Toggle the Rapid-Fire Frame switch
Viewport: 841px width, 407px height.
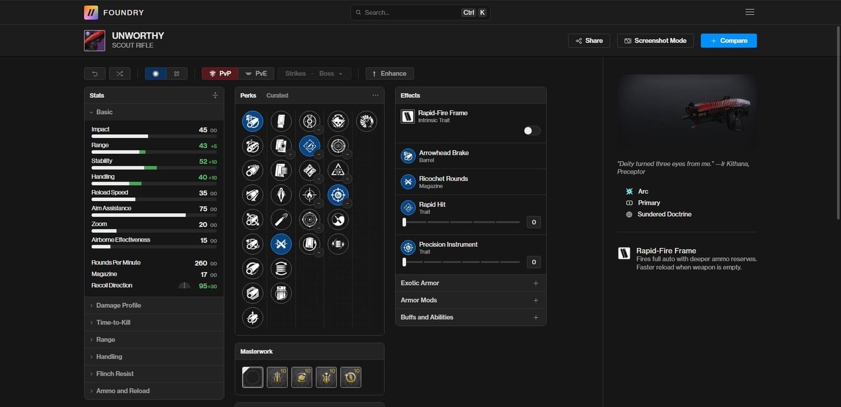click(531, 129)
